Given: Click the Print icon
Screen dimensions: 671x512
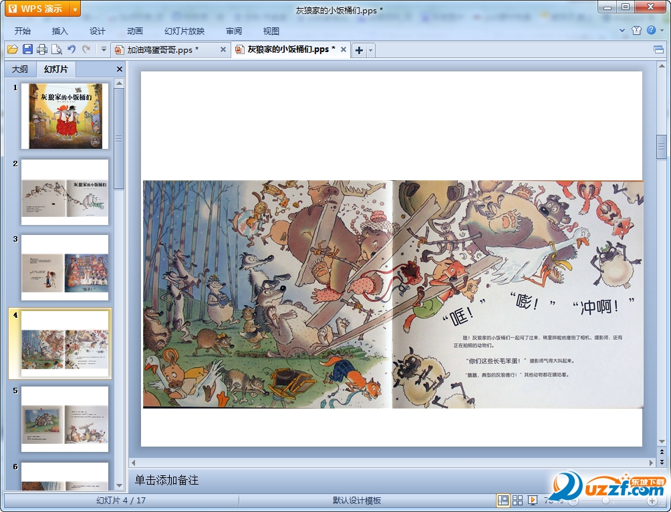Looking at the screenshot, I should click(42, 49).
